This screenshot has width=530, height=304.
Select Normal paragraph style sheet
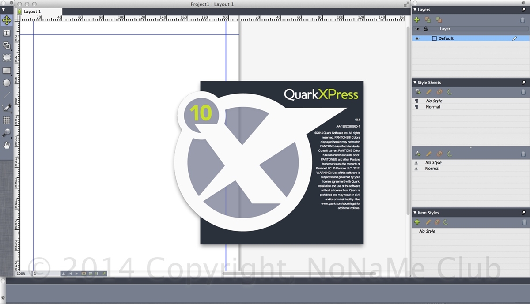click(433, 107)
